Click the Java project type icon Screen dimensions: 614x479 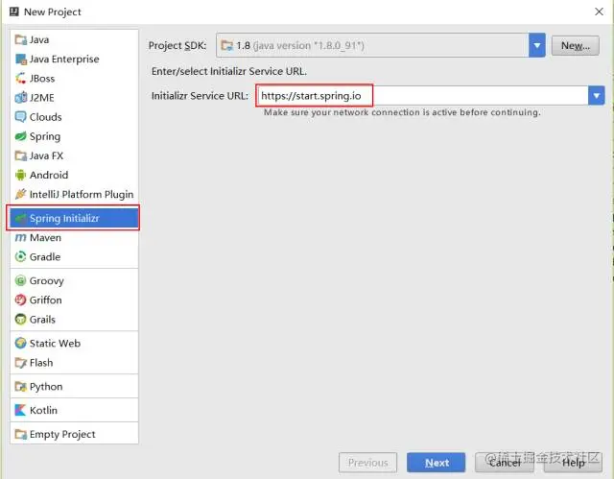point(20,39)
